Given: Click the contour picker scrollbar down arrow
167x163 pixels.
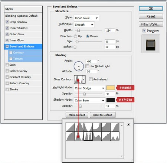Looking at the screenshot, I should (122, 156).
